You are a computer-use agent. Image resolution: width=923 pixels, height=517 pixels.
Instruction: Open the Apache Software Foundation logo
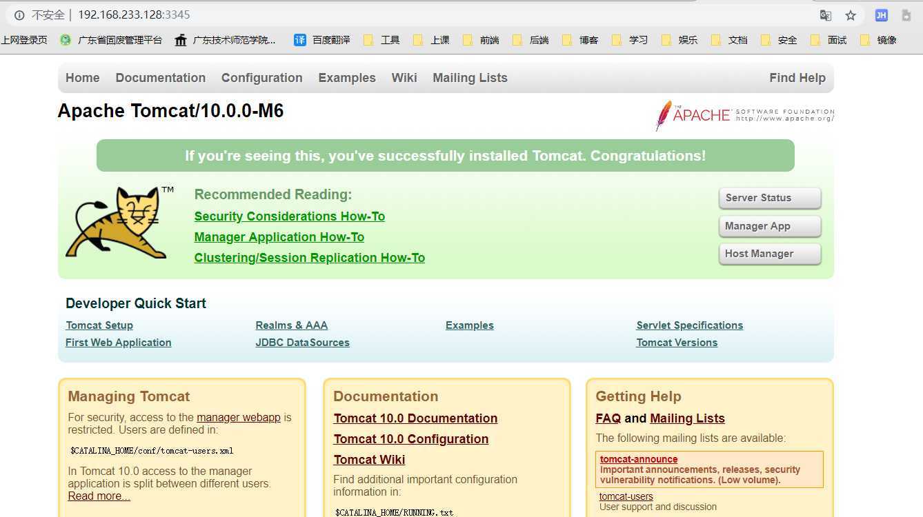[x=744, y=115]
